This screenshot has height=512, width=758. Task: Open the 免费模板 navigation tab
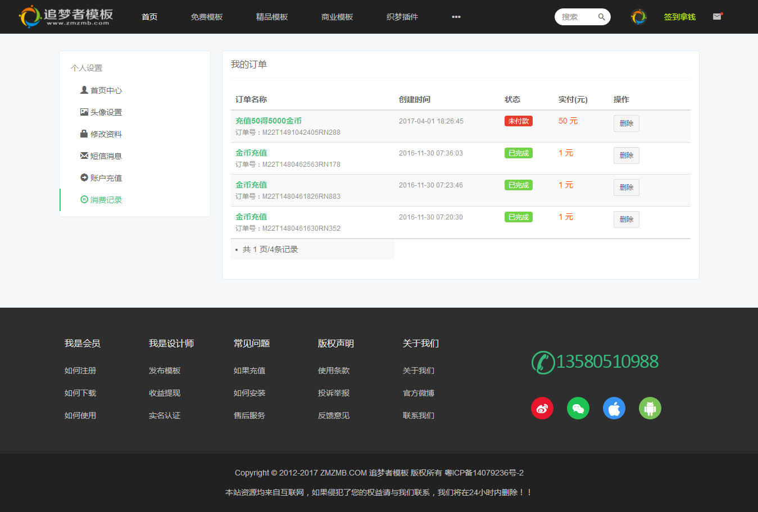(x=207, y=17)
